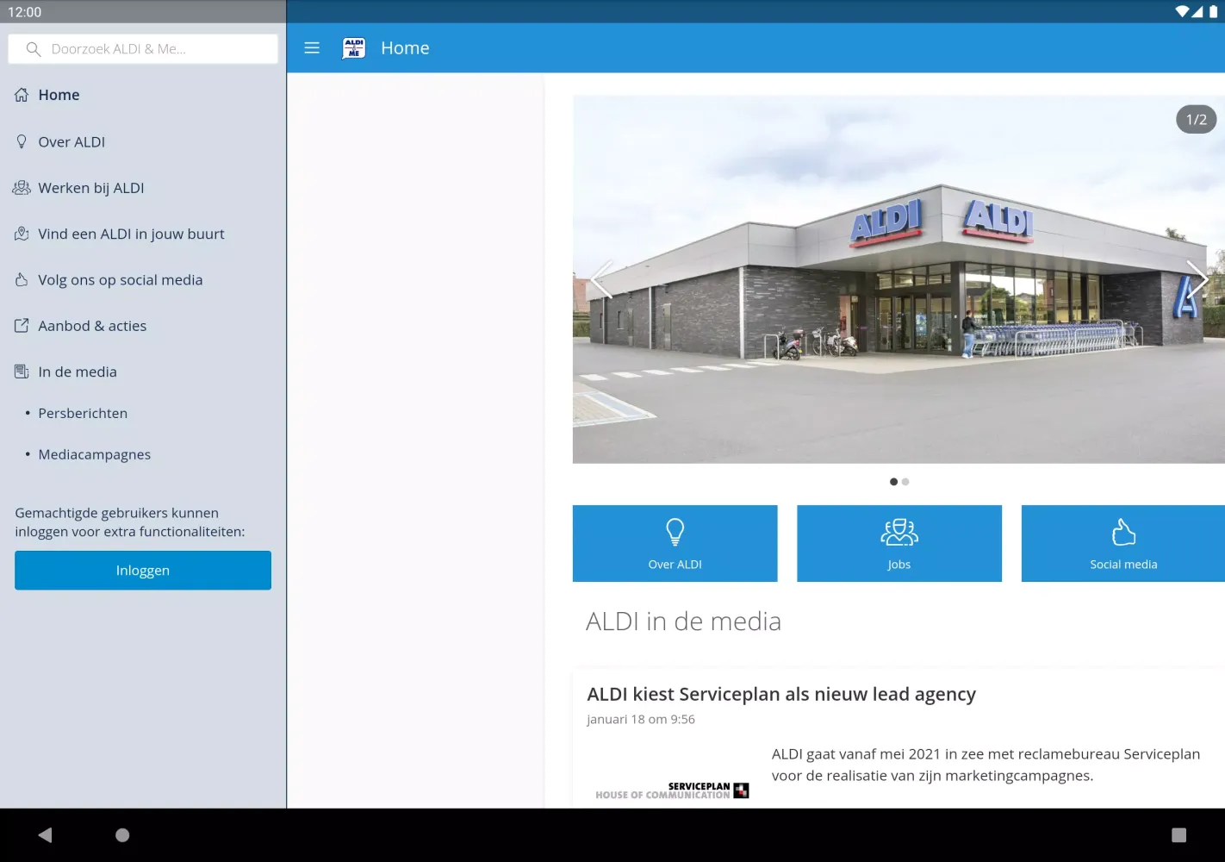Click the lightbulb icon on the Over ALDI tile
This screenshot has height=862, width=1225.
point(675,532)
